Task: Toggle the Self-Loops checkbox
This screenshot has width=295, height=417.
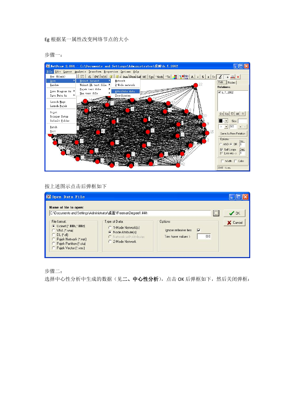Action: click(221, 150)
